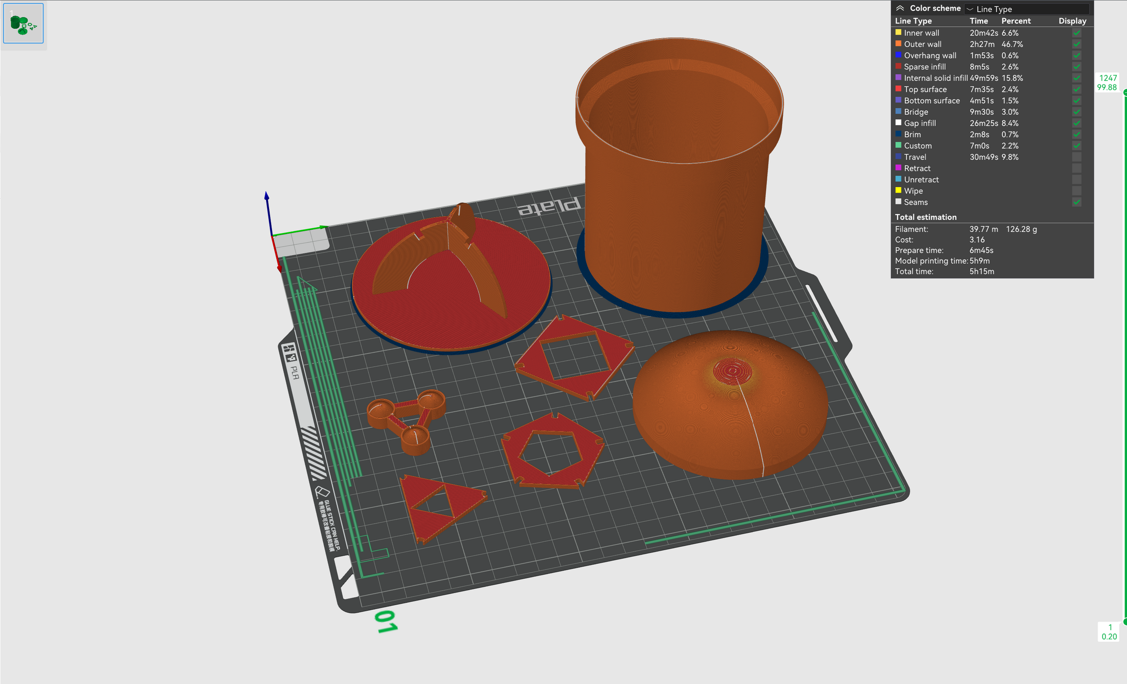Image resolution: width=1127 pixels, height=684 pixels.
Task: Click the top layer slider handle
Action: point(1125,92)
